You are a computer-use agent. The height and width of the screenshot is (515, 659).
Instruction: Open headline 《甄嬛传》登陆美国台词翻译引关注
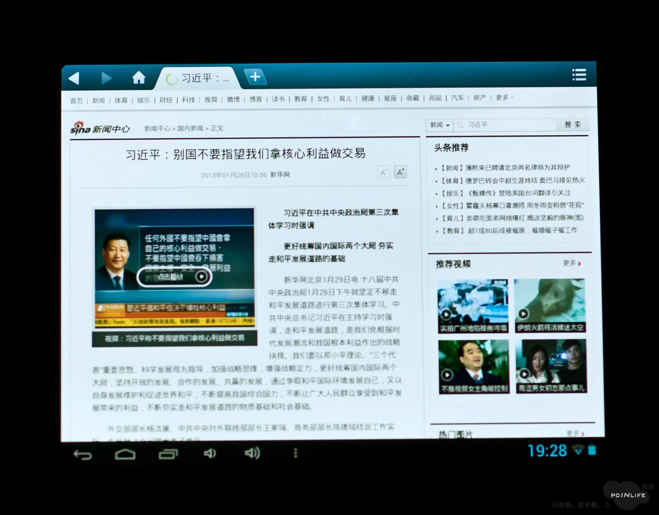click(518, 193)
